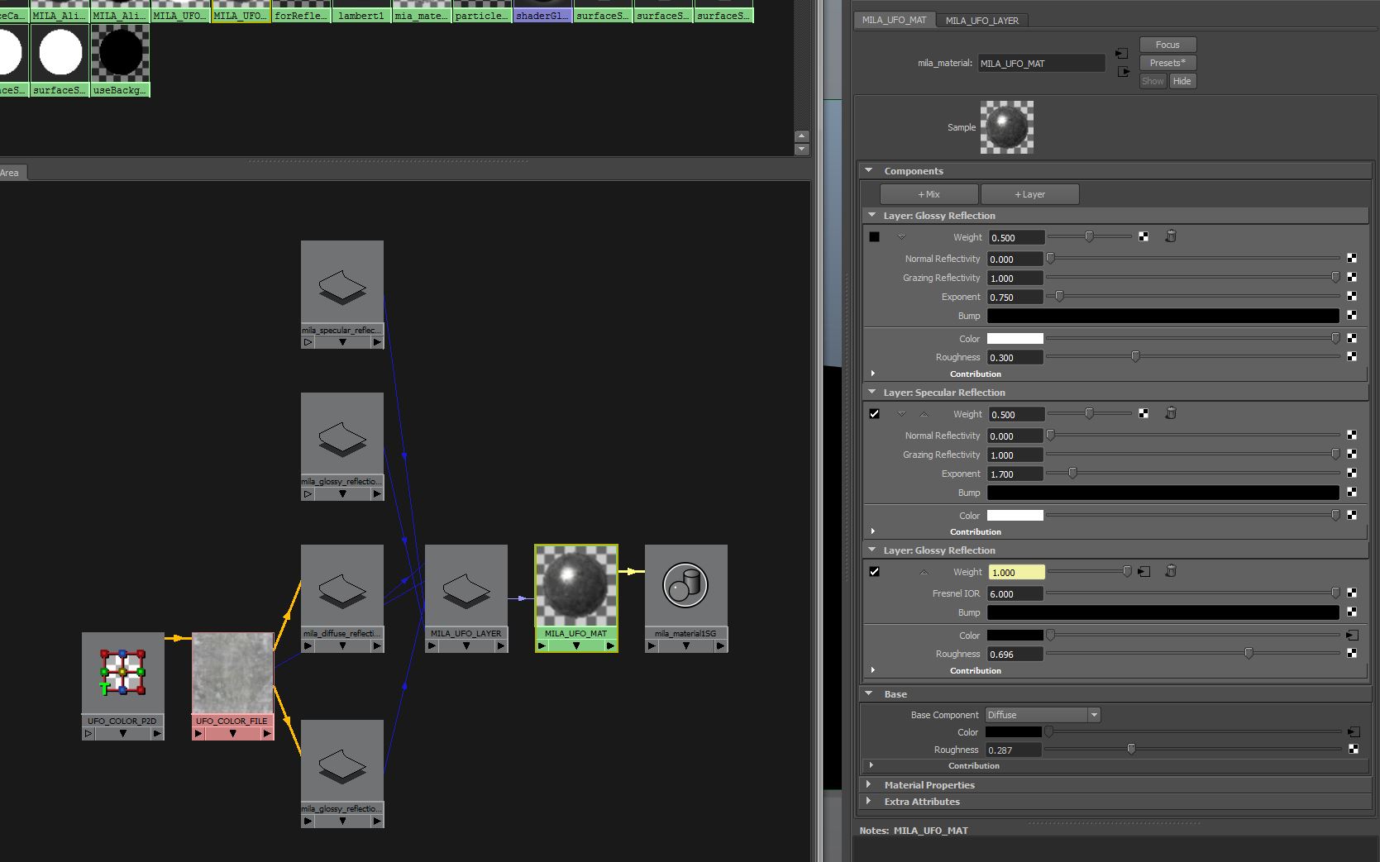This screenshot has height=862, width=1380.
Task: Click the Base Color black swatch
Action: click(1013, 731)
